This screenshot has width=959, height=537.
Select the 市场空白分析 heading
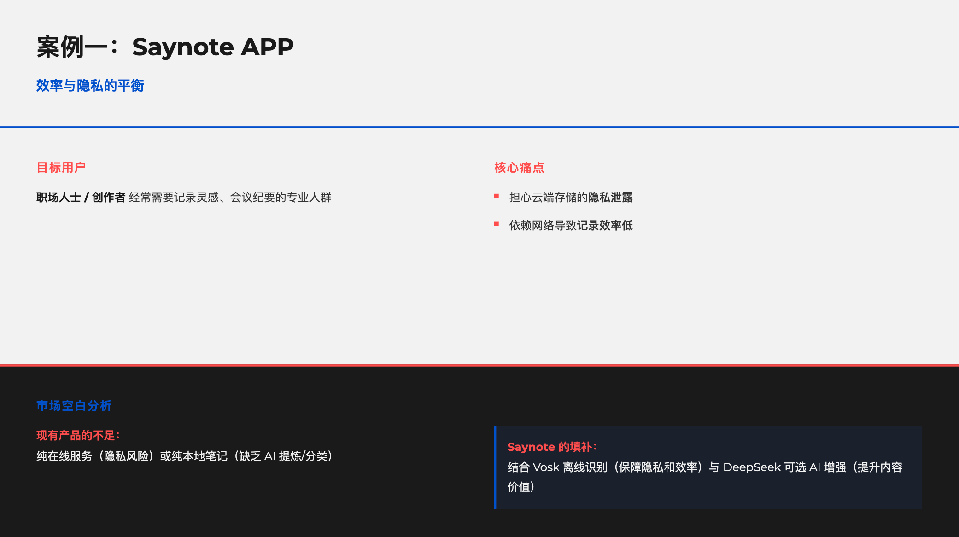pos(74,406)
